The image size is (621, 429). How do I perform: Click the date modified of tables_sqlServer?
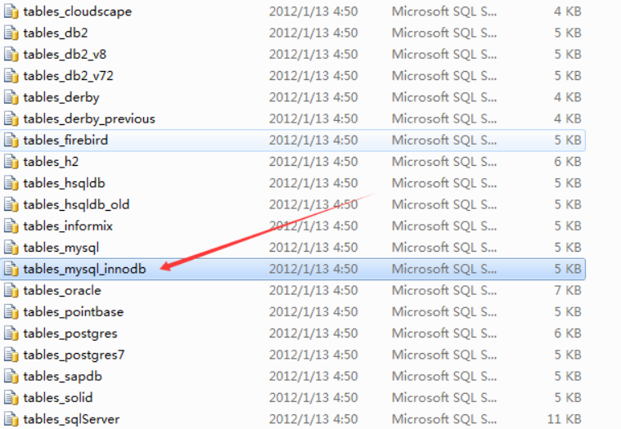(313, 419)
